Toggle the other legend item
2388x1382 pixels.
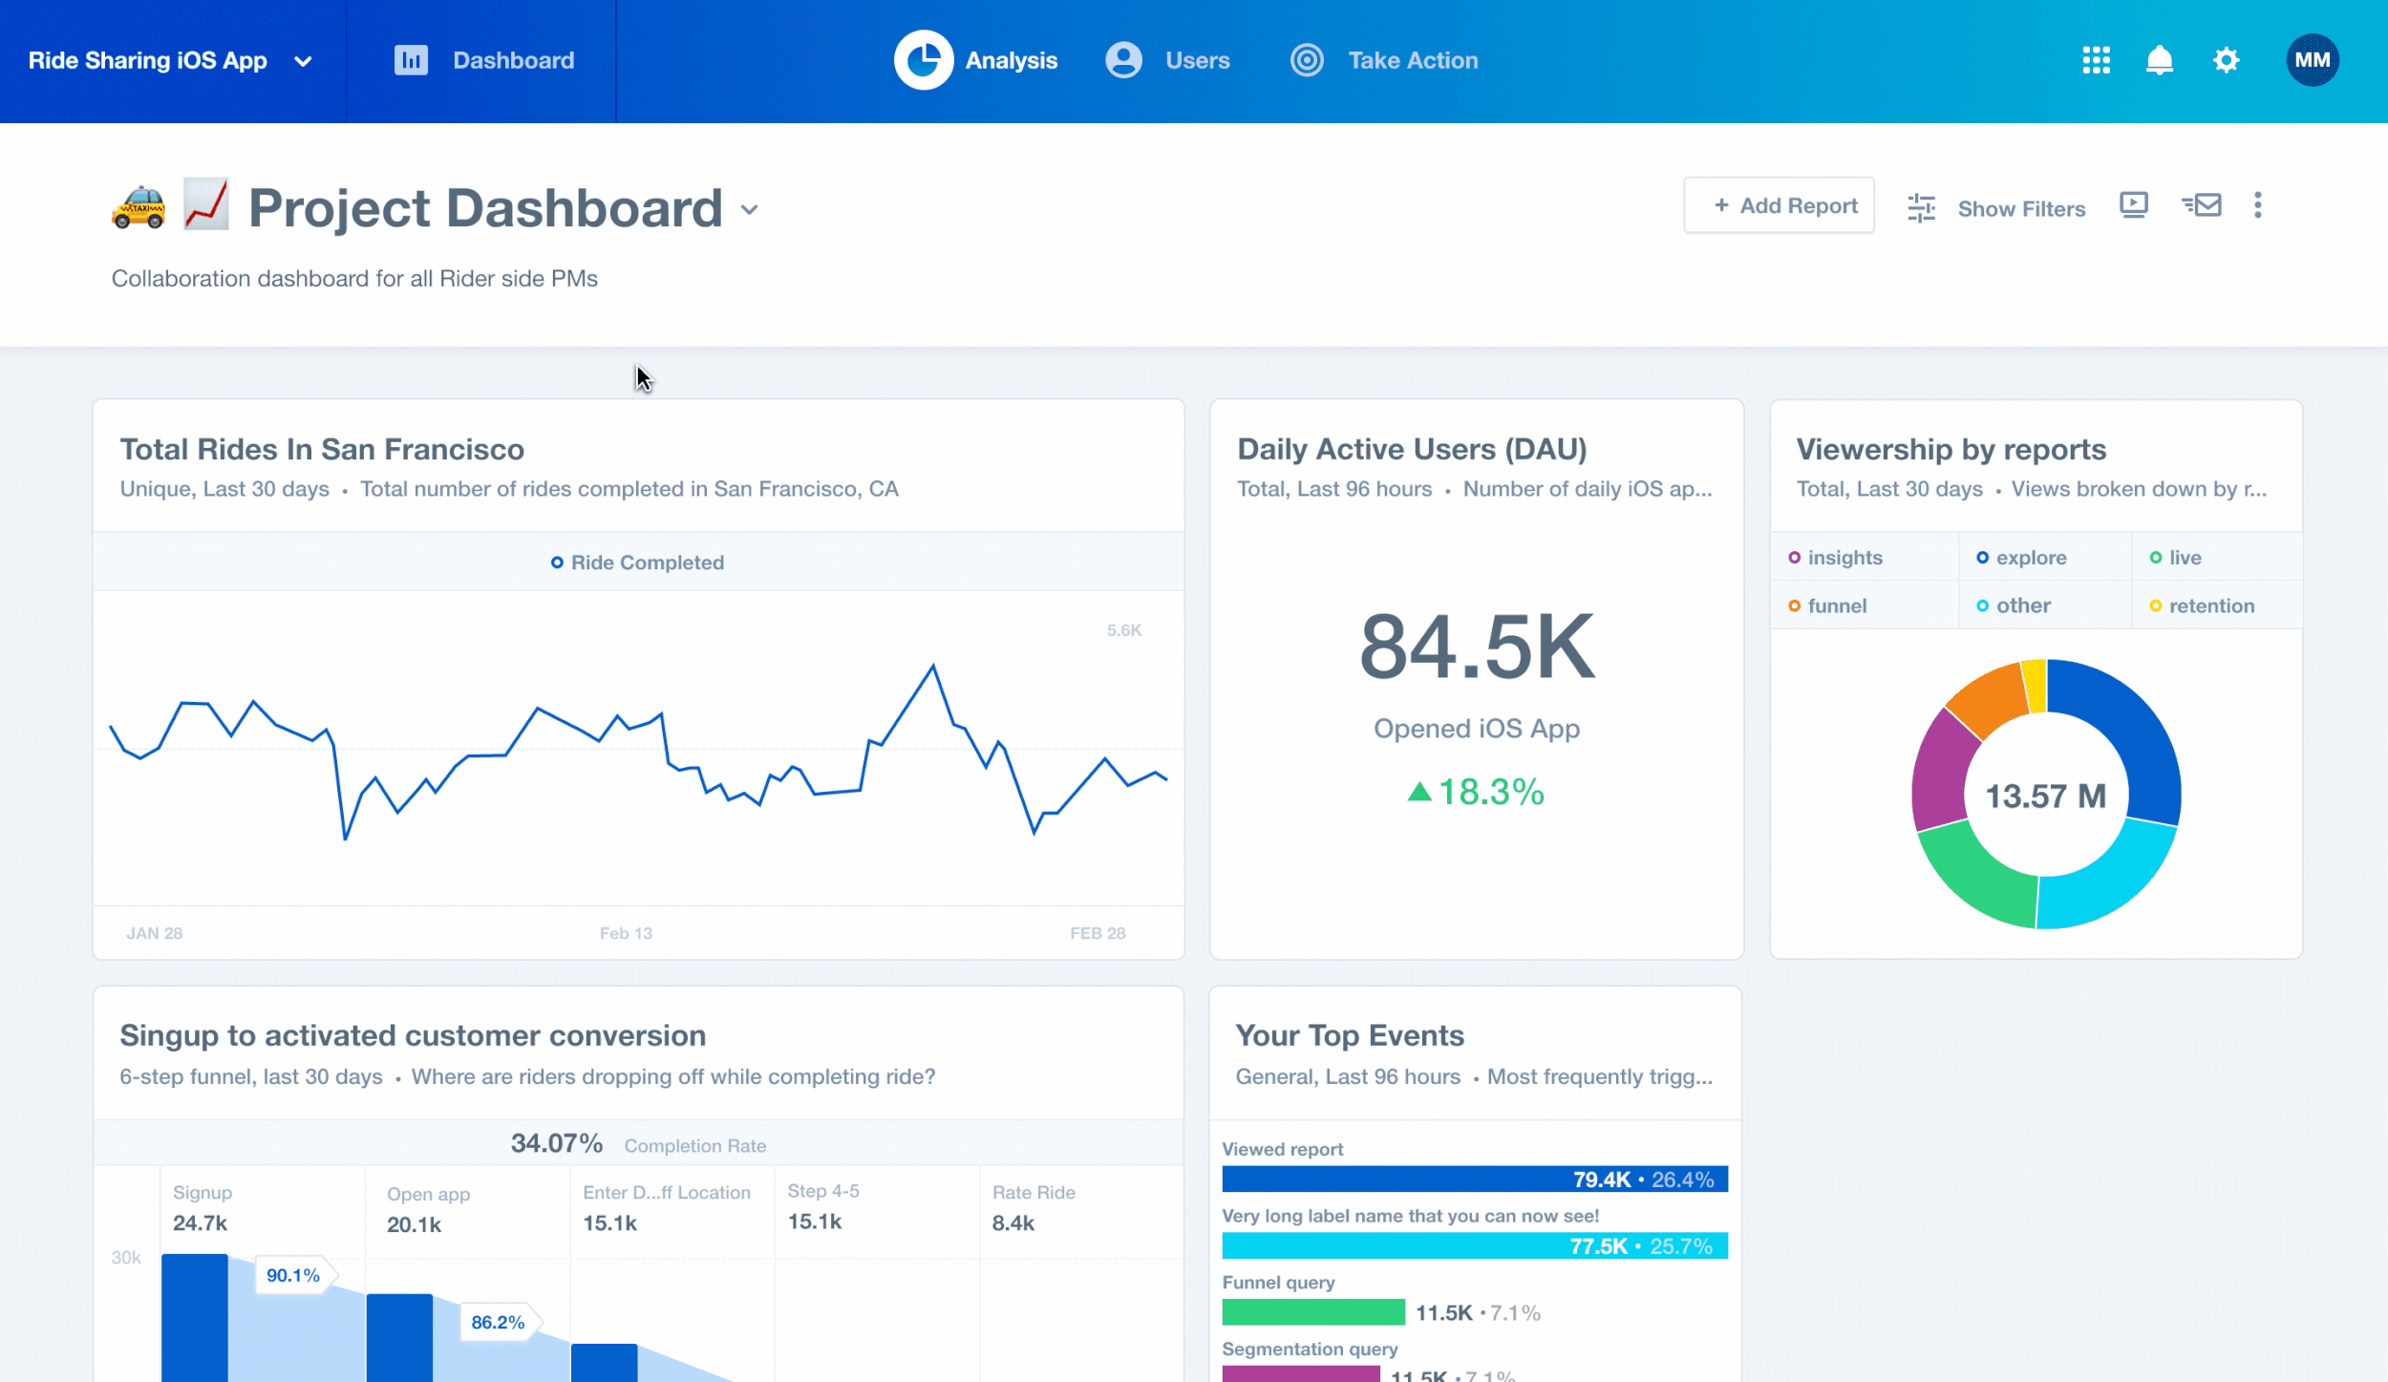2014,606
